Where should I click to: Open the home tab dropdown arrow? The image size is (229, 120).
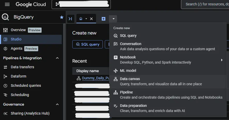pyautogui.click(x=86, y=19)
